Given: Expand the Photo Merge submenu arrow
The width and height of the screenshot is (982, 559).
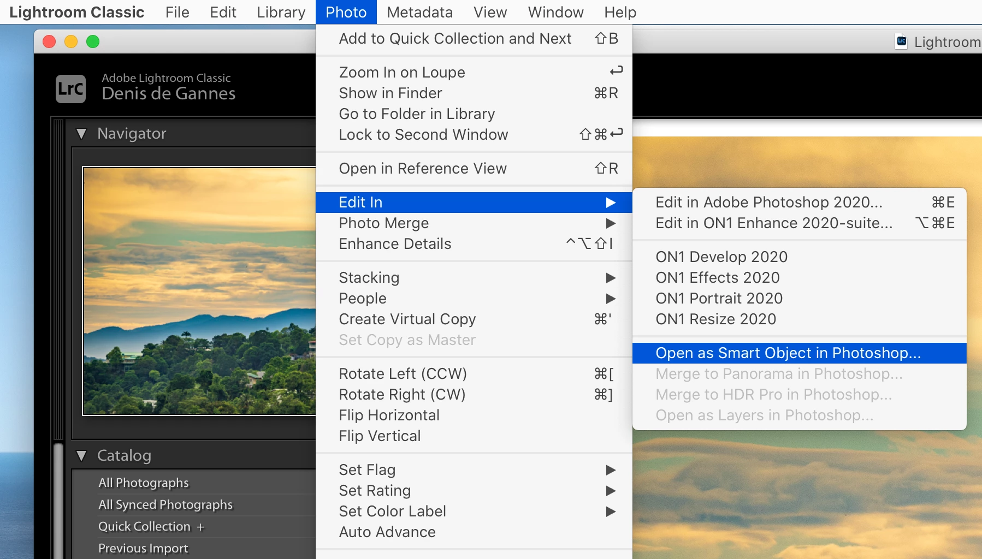Looking at the screenshot, I should pyautogui.click(x=611, y=223).
